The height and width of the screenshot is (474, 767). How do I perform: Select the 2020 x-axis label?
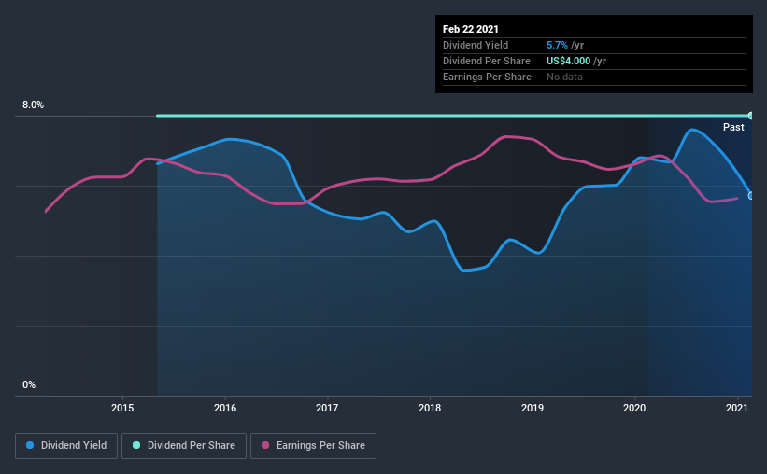click(x=634, y=408)
